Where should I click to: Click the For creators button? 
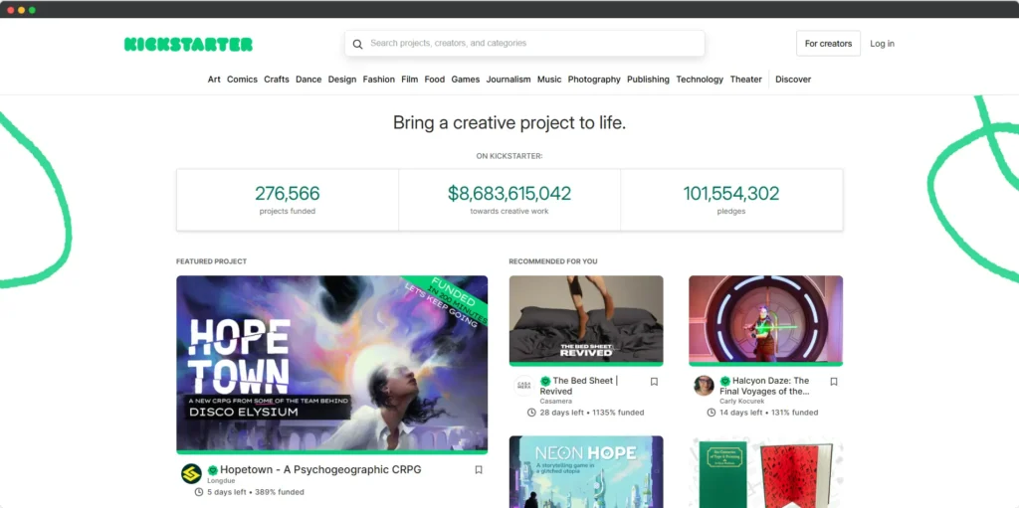point(828,44)
